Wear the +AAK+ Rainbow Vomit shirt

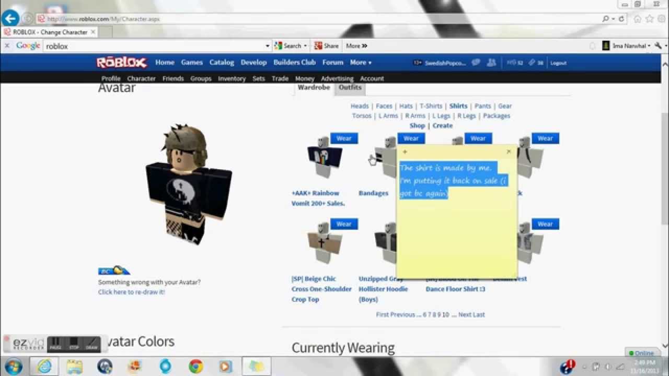[344, 138]
